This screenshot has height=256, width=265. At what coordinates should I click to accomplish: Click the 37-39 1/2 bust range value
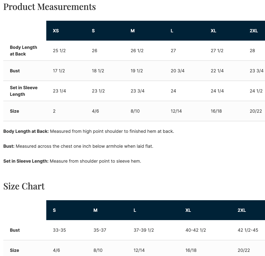[144, 230]
